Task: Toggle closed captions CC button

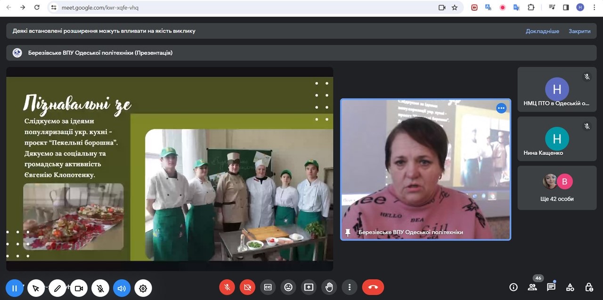Action: coord(268,287)
